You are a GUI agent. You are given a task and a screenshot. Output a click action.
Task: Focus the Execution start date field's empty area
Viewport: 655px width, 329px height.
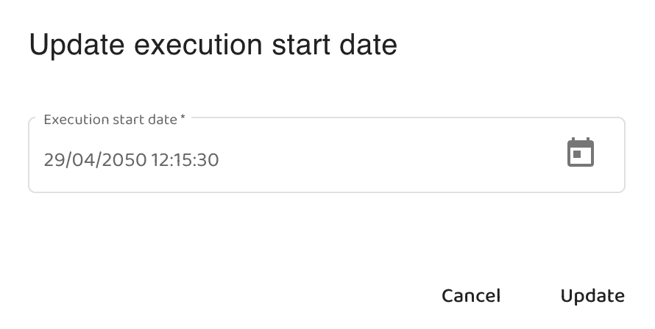tap(383, 159)
